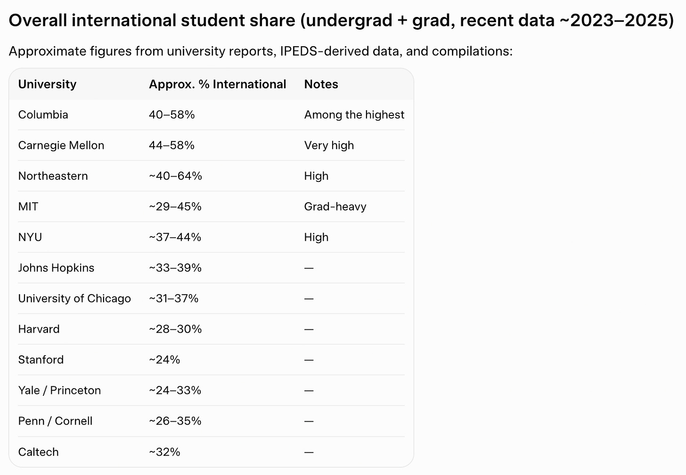Click the 'Among the highest' note
The height and width of the screenshot is (475, 686).
point(354,115)
